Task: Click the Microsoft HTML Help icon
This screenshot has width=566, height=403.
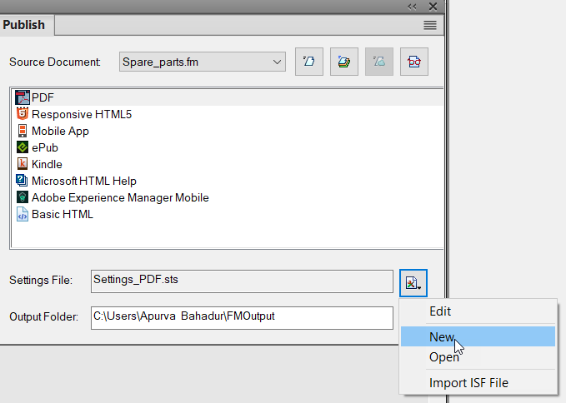Action: 22,181
